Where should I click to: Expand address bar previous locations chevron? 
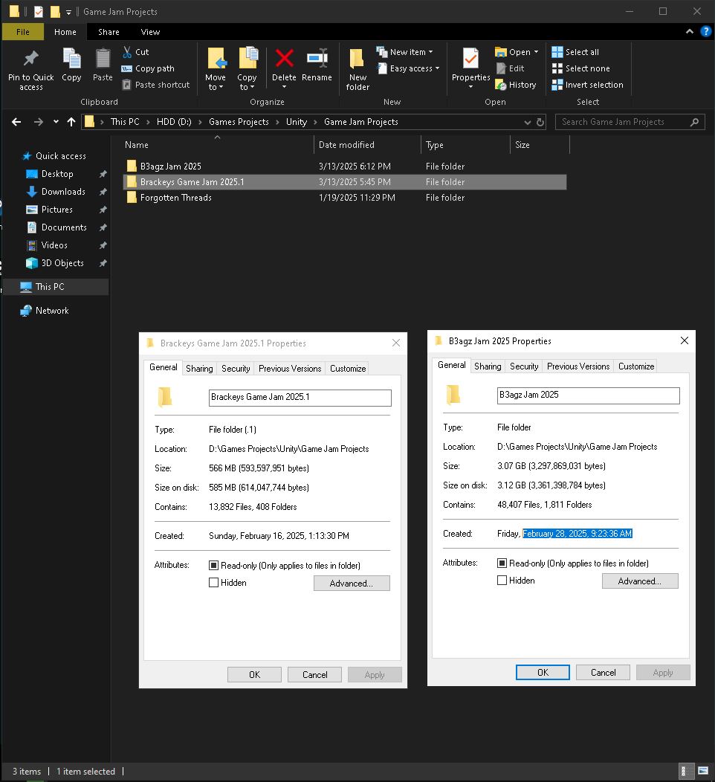527,122
